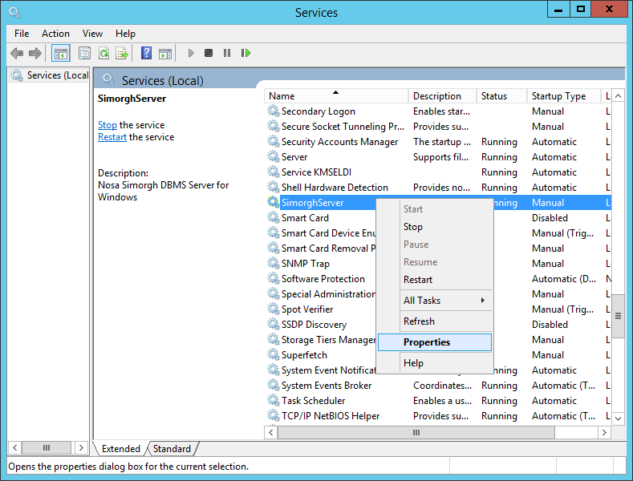Click gear icon beside Secondary Logon

pyautogui.click(x=274, y=111)
